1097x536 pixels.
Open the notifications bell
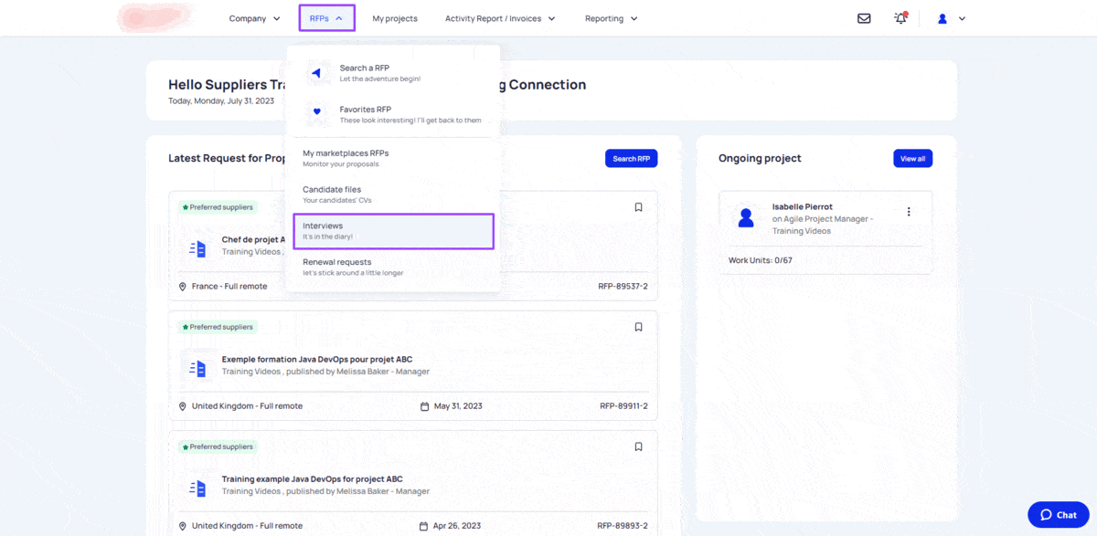click(x=900, y=18)
